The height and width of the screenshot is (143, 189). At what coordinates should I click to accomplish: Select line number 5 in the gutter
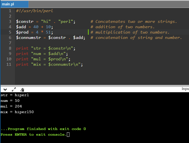(10, 32)
